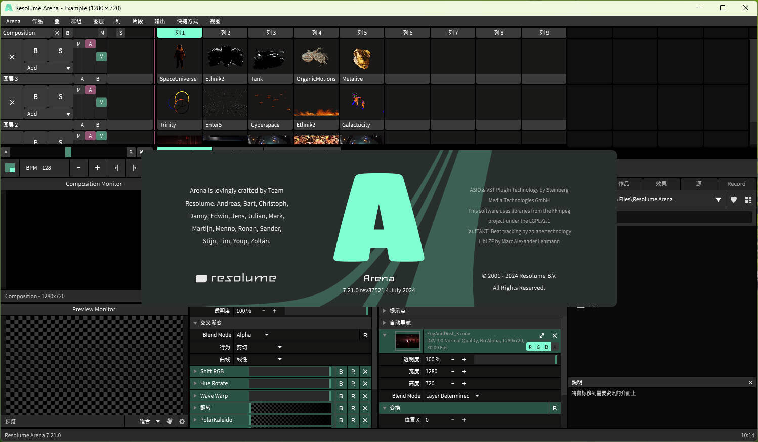Viewport: 758px width, 442px height.
Task: Open the 作品 menu
Action: (x=37, y=21)
